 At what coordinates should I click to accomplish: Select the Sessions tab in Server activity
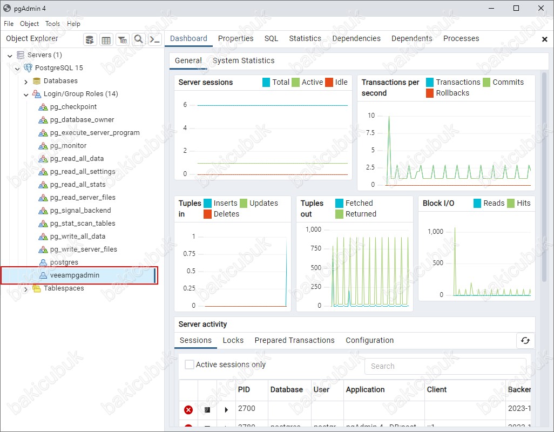point(196,340)
